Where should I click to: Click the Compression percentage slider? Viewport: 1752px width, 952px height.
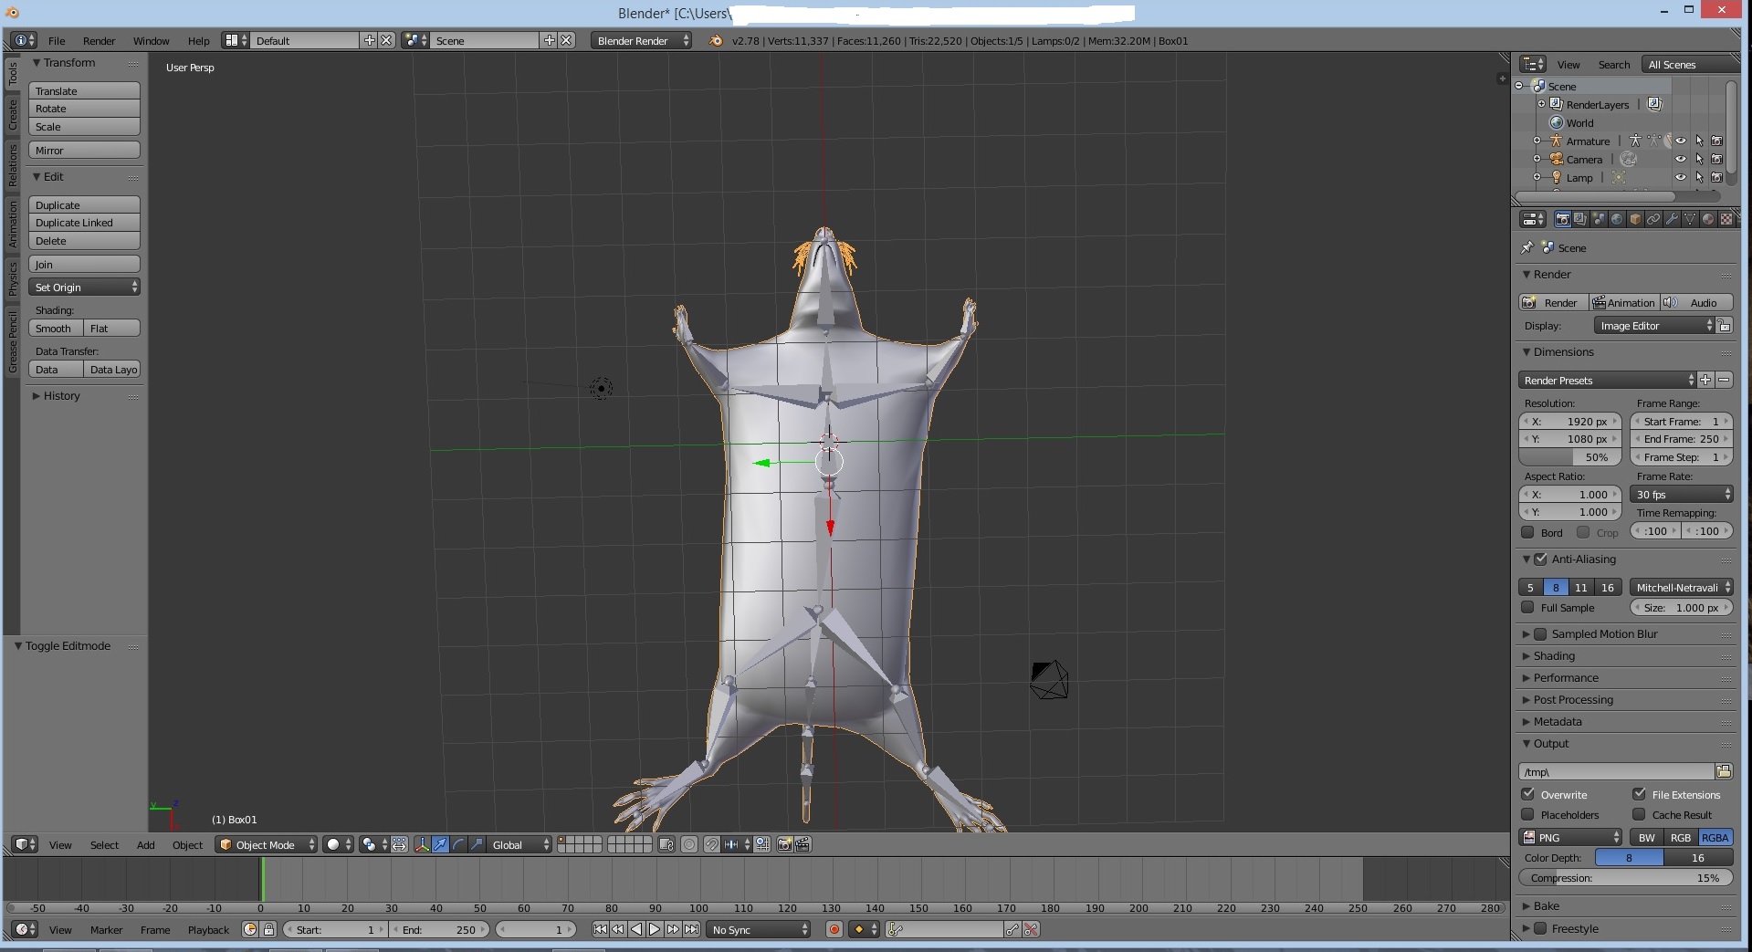click(x=1625, y=878)
